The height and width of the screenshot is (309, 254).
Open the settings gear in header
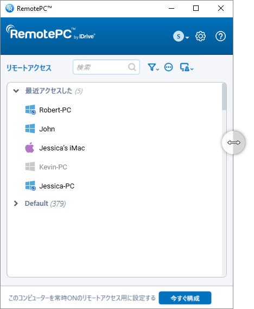[x=200, y=36]
